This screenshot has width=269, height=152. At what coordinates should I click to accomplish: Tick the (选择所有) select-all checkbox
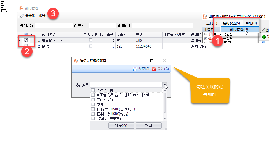point(93,90)
